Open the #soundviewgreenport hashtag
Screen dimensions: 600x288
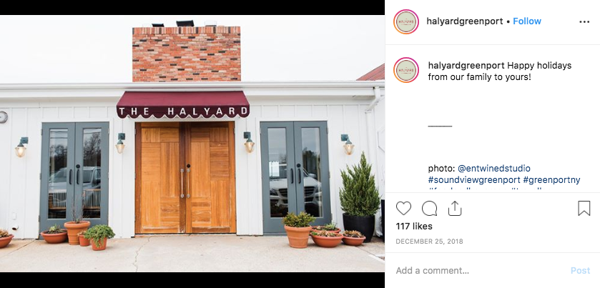[474, 180]
